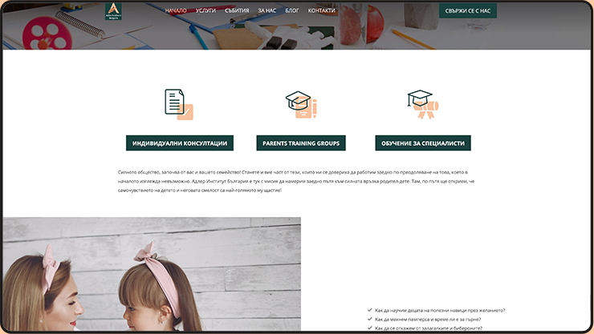The image size is (594, 334).
Task: Navigate to the ЗА НАС page
Action: (x=267, y=11)
